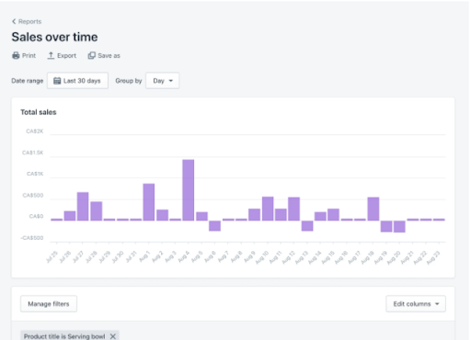Screen dimensions: 471x340
Task: Click the printer icon
Action: click(16, 56)
